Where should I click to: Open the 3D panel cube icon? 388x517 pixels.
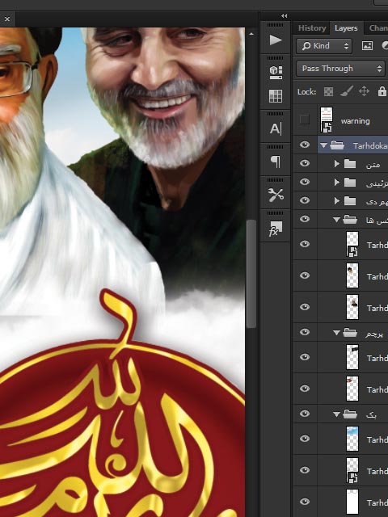[276, 72]
